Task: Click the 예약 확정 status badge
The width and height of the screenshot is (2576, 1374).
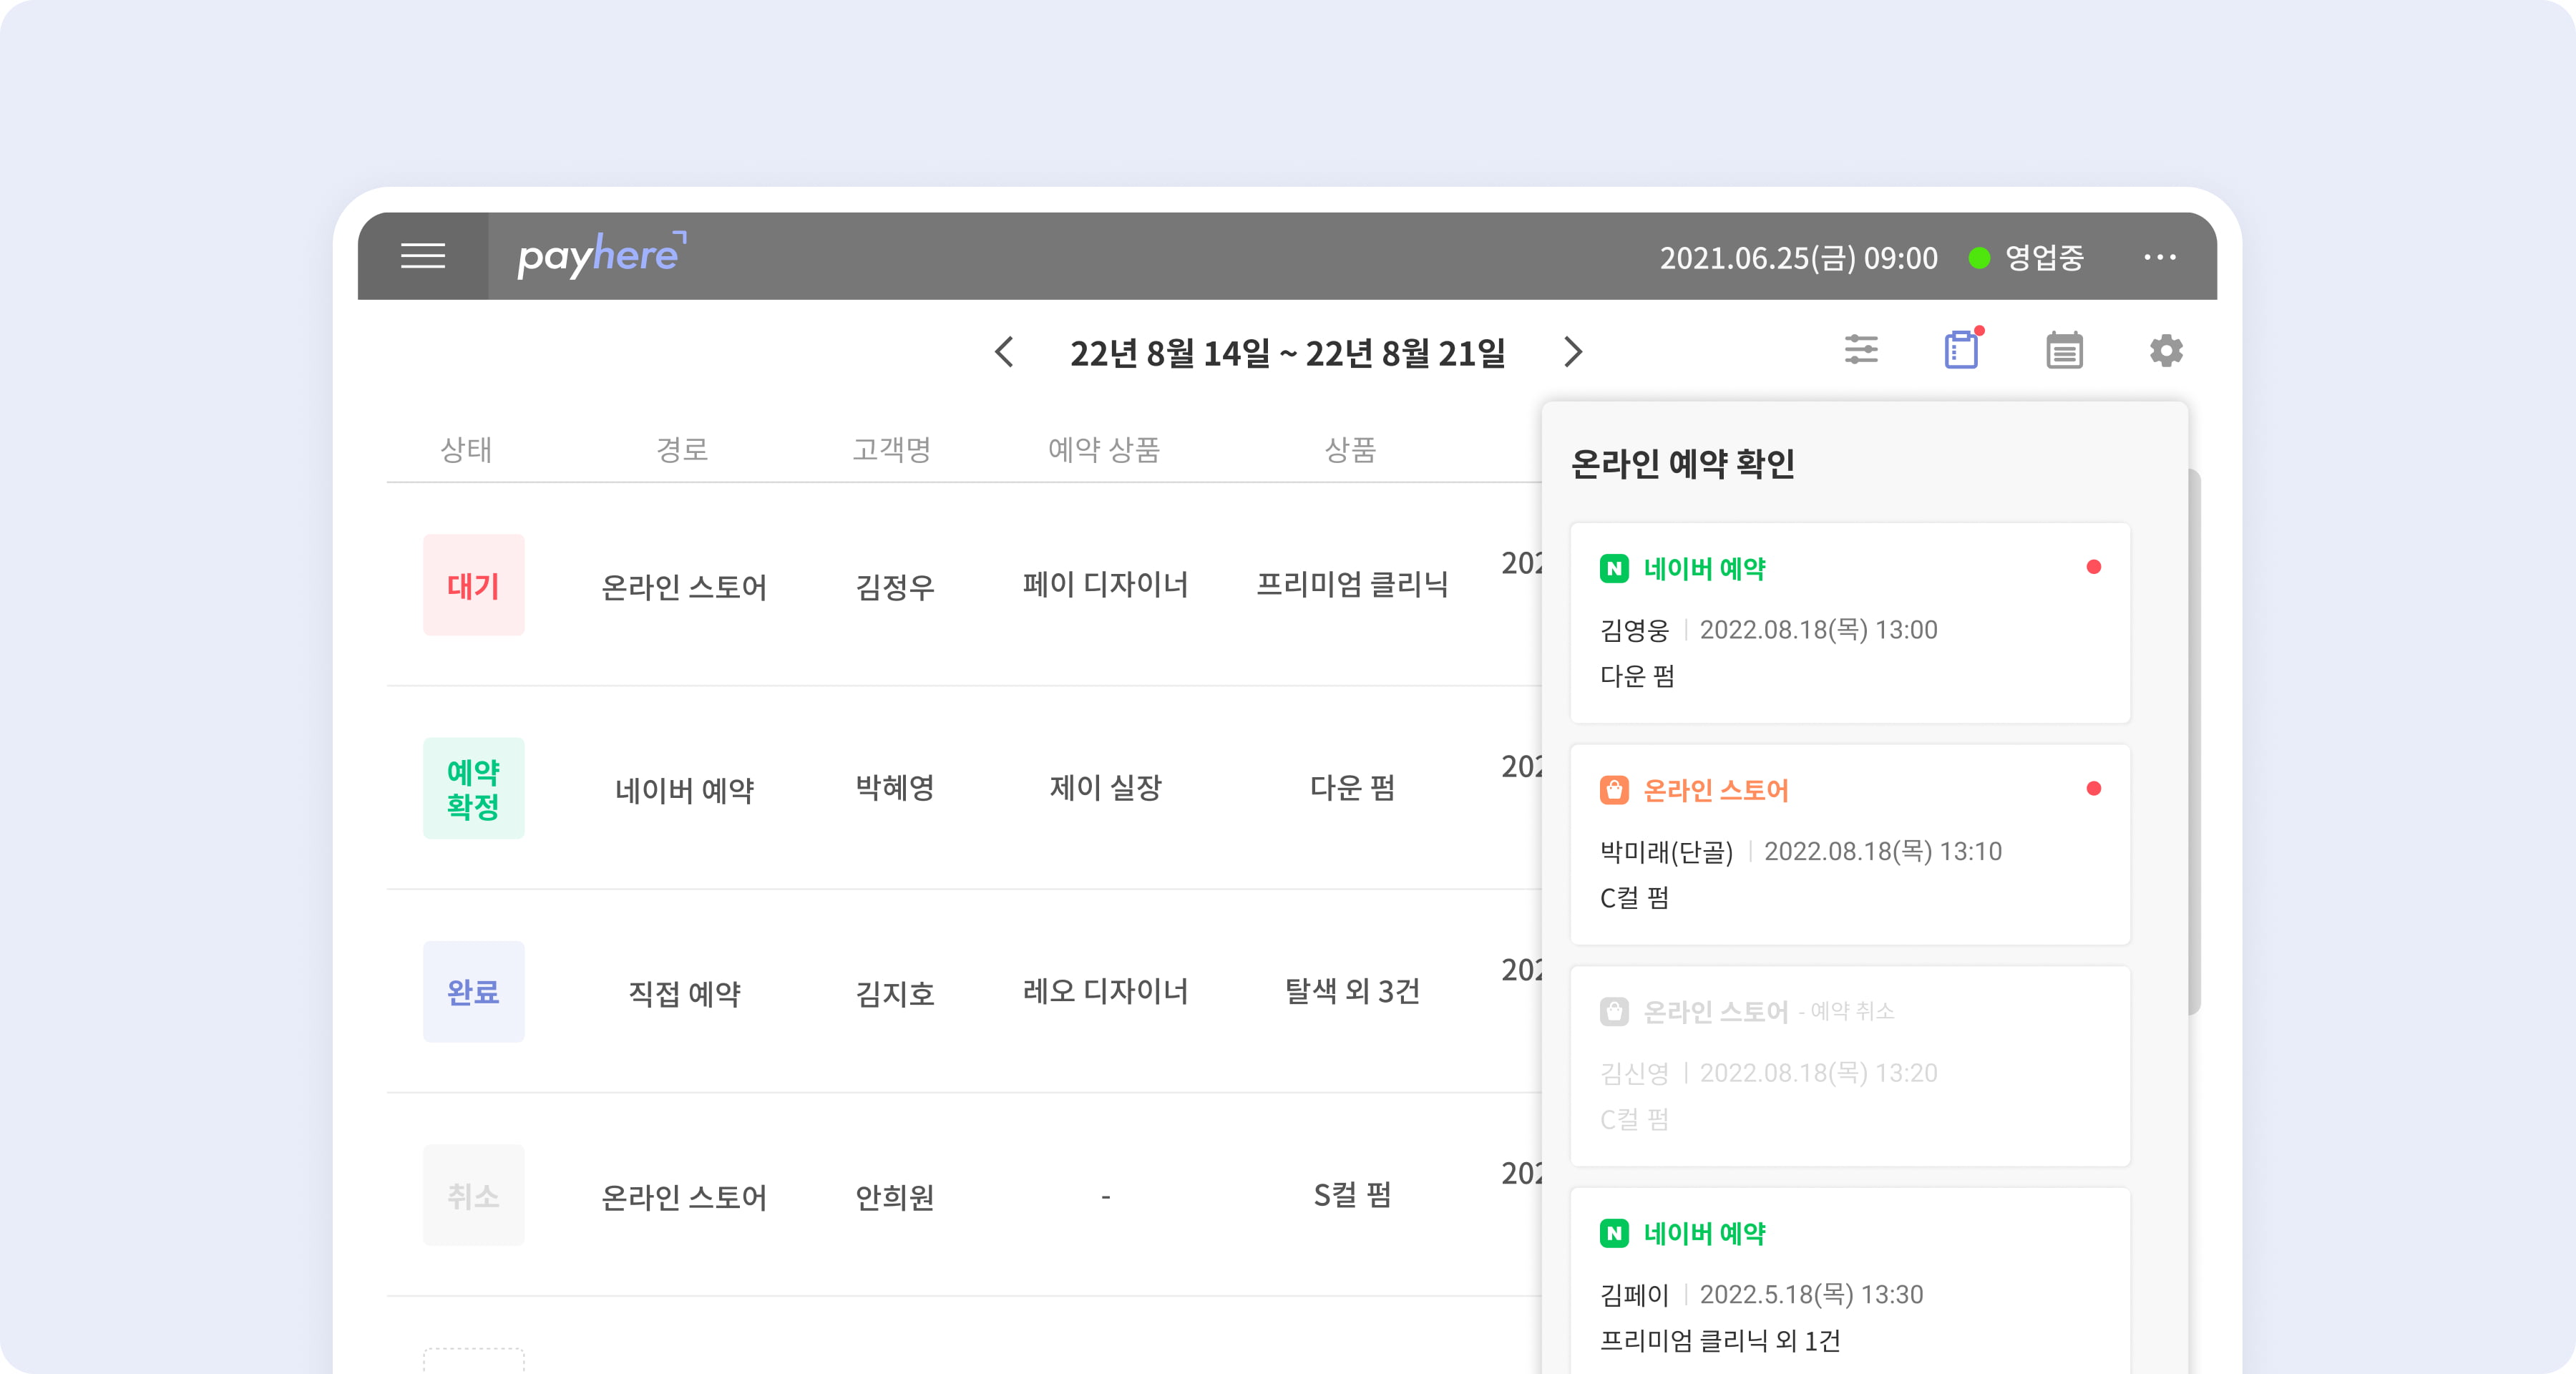Action: [473, 788]
